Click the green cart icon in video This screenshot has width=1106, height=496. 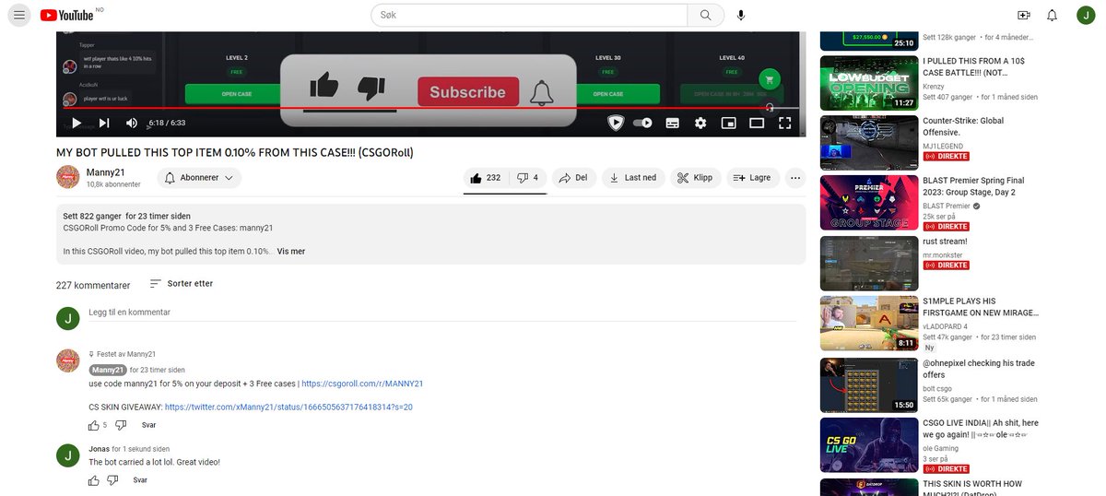pos(771,78)
